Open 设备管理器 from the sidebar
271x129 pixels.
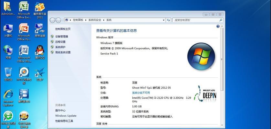pos(61,36)
